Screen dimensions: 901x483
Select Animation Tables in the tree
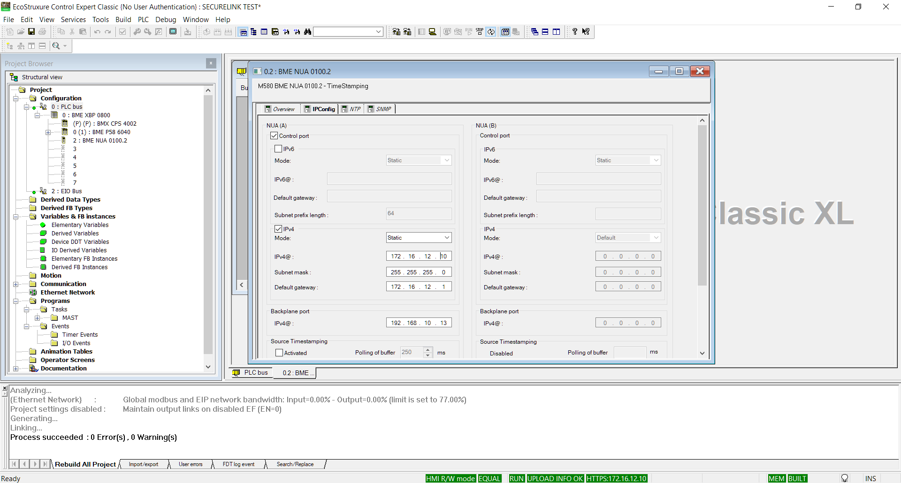tap(66, 352)
